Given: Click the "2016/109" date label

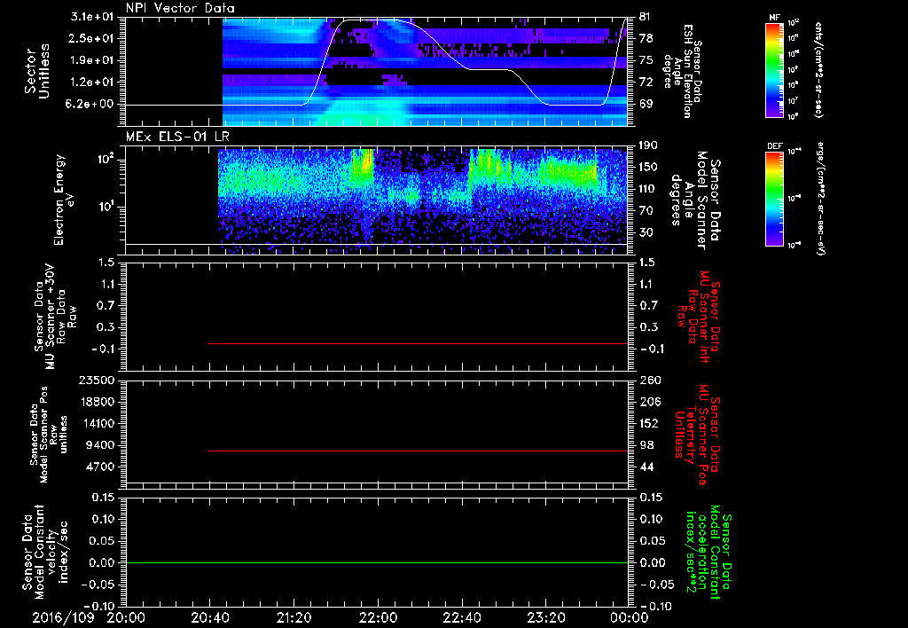Looking at the screenshot, I should pyautogui.click(x=63, y=617).
